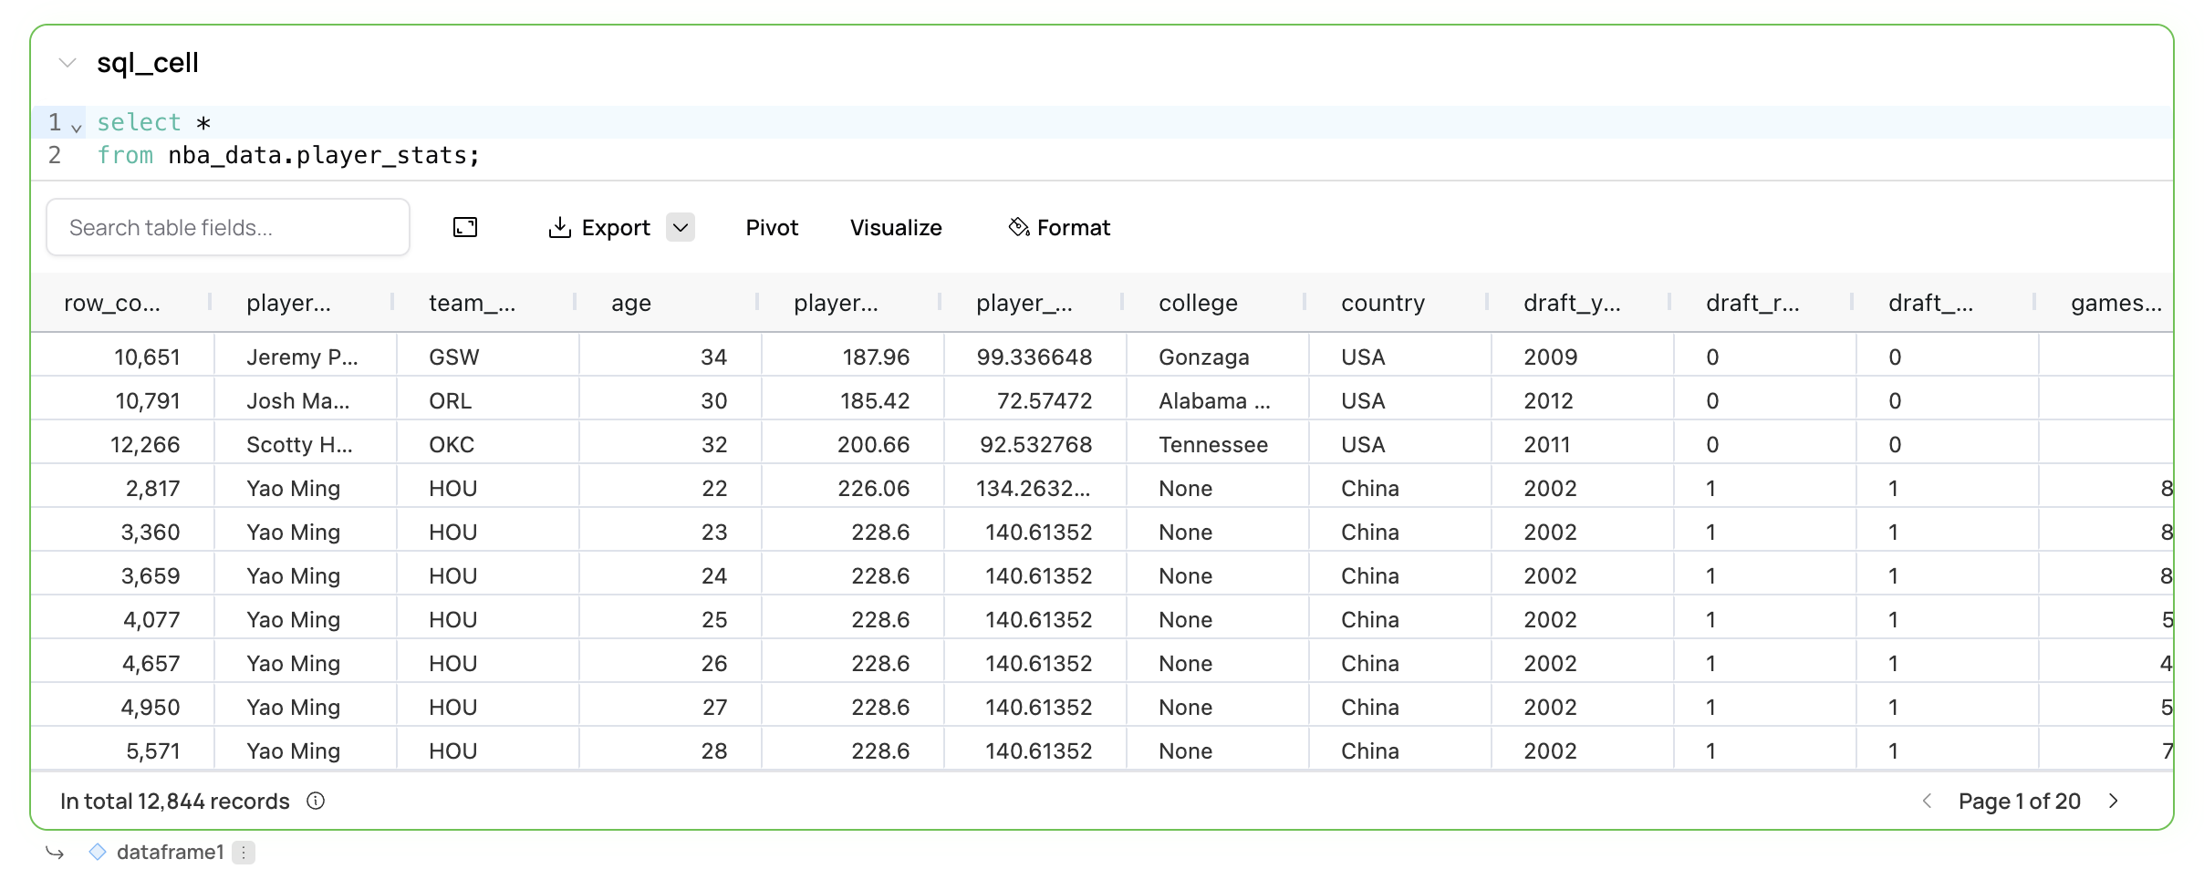Click the 134.2632... weight cell
The height and width of the screenshot is (890, 2204).
pos(1034,488)
